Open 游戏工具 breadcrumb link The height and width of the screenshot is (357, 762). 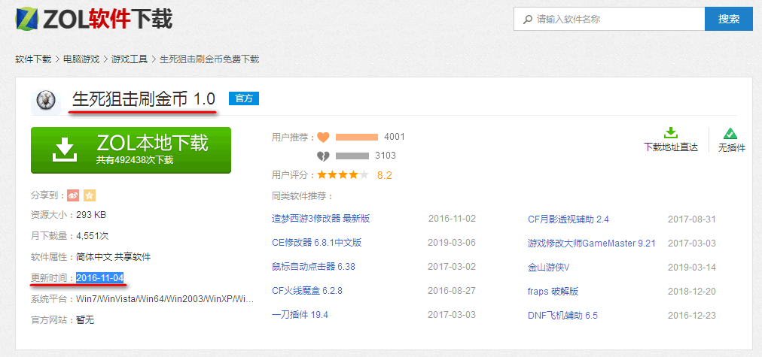coord(130,59)
